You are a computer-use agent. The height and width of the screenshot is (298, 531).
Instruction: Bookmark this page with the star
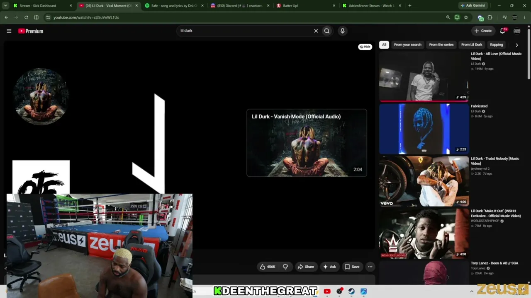(466, 17)
